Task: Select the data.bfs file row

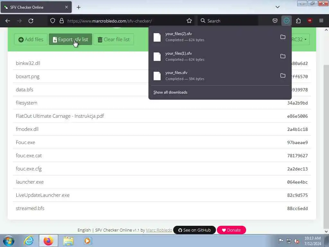Action: click(x=162, y=90)
